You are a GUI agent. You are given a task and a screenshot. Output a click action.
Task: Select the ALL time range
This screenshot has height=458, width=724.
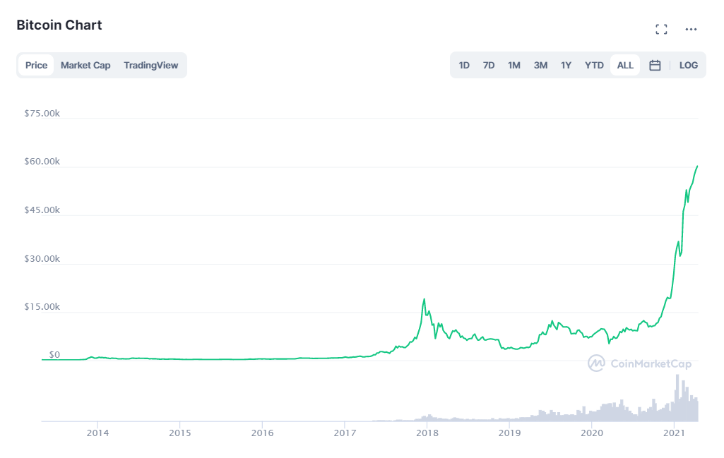pyautogui.click(x=625, y=66)
